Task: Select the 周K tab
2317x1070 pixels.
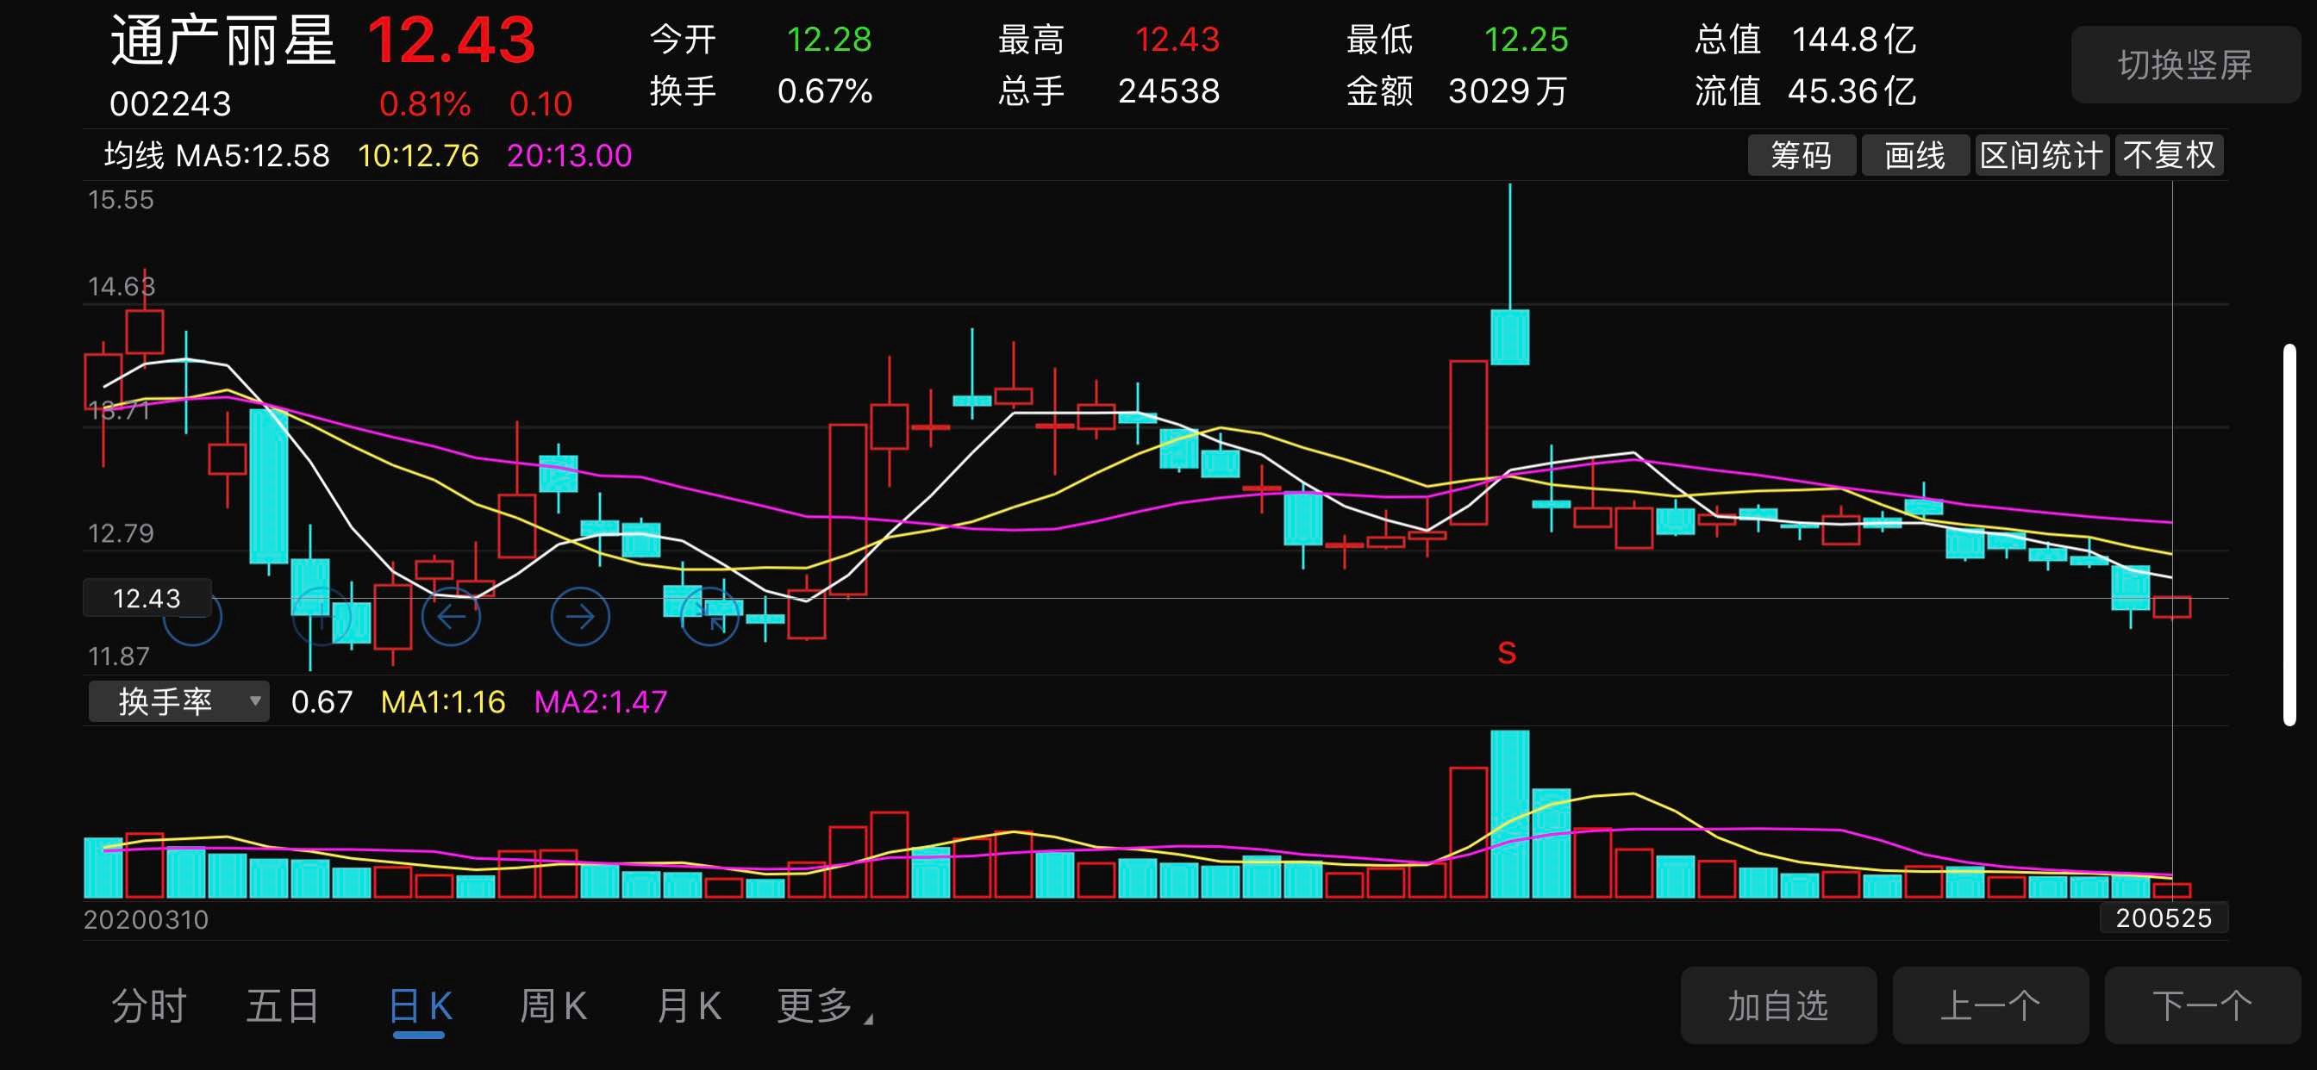Action: tap(553, 1005)
